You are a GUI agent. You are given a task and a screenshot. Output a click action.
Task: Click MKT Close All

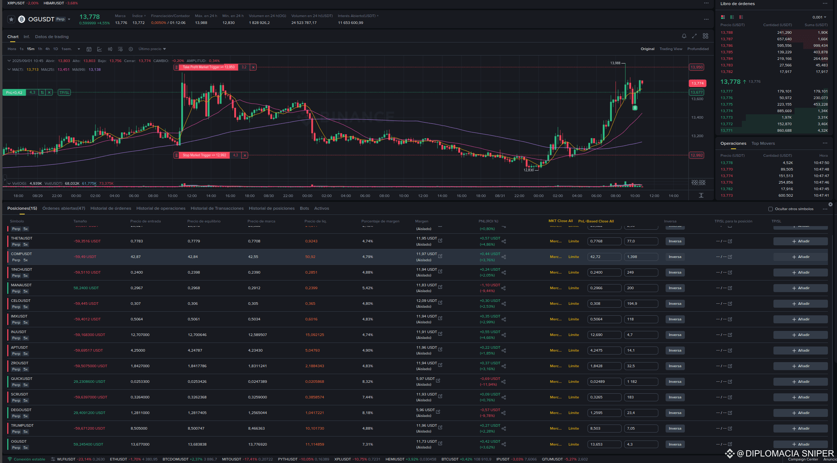(560, 221)
